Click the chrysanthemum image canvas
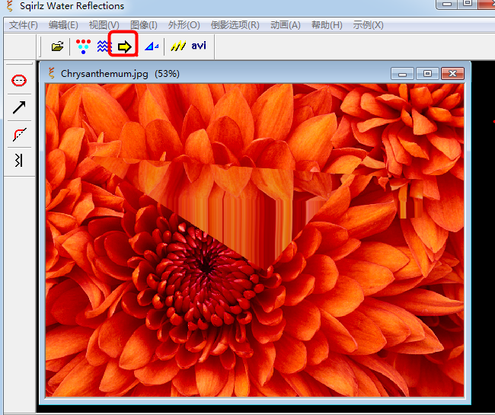495x415 pixels. tap(254, 240)
